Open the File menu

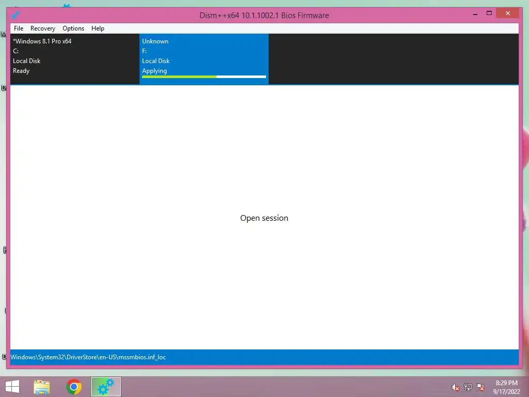tap(19, 28)
